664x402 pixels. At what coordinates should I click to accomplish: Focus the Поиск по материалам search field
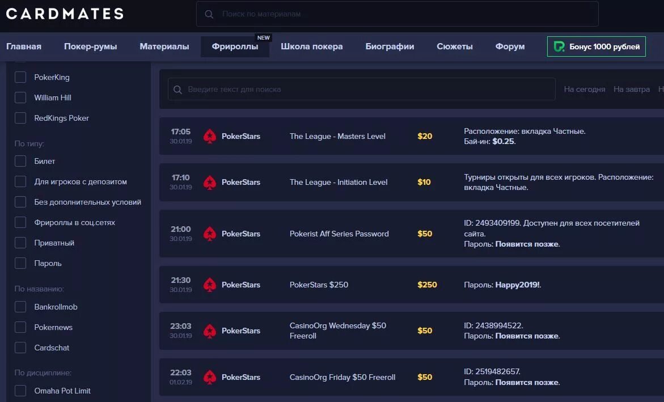[397, 14]
